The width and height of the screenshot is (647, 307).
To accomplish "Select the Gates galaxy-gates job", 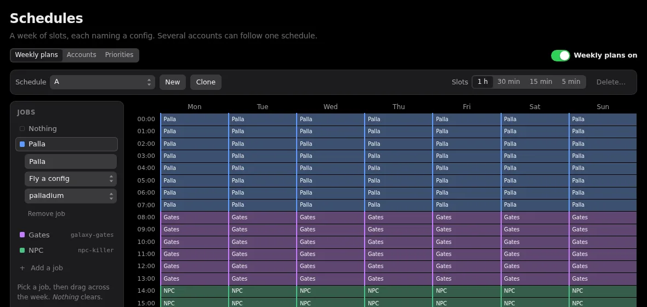I will (66, 235).
